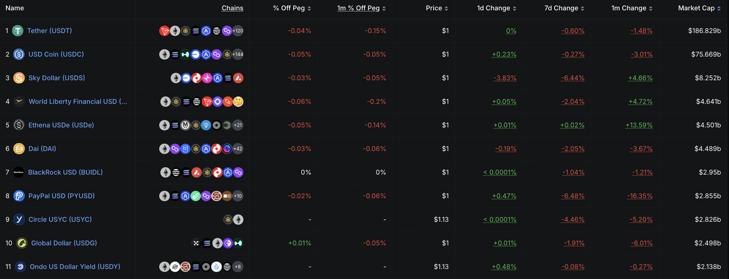The height and width of the screenshot is (279, 729).
Task: Sort by the Price column
Action: tap(437, 9)
